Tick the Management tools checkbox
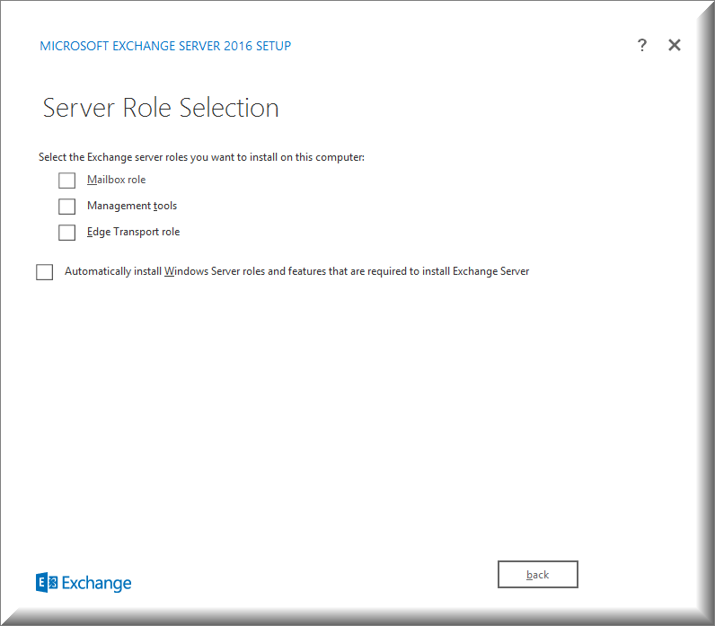Viewport: 715px width, 626px height. (x=66, y=207)
